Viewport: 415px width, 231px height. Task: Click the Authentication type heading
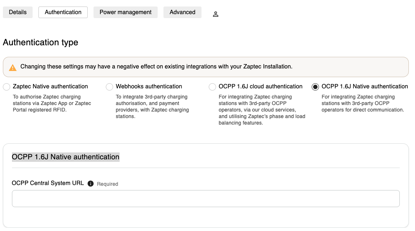[41, 42]
